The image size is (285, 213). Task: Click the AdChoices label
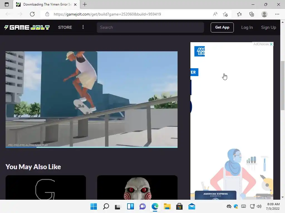point(261,44)
